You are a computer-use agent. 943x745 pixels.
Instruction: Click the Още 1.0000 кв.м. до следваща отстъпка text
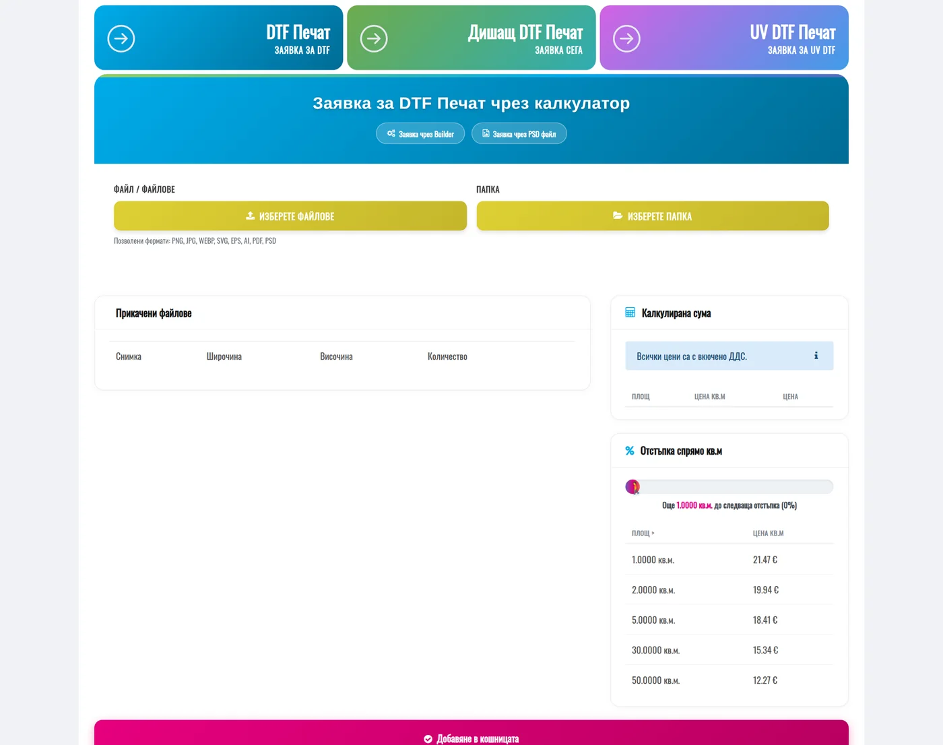(729, 505)
